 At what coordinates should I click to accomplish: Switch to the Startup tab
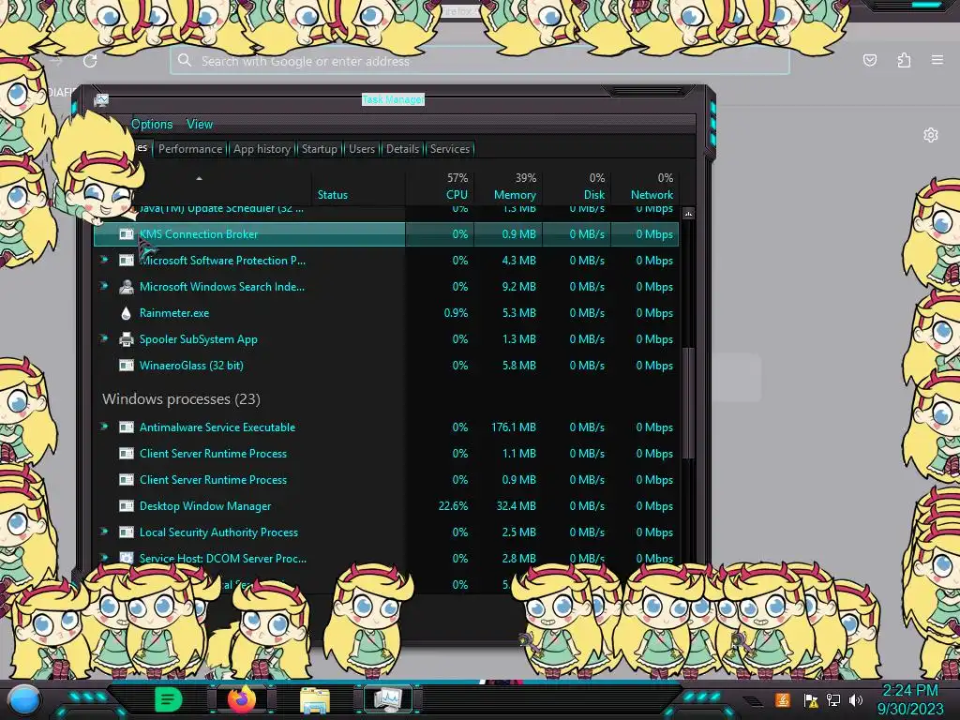(320, 149)
